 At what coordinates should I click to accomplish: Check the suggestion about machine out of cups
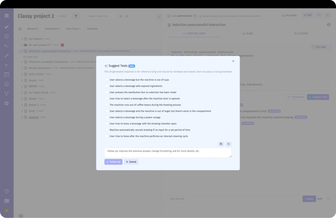[x=107, y=79]
